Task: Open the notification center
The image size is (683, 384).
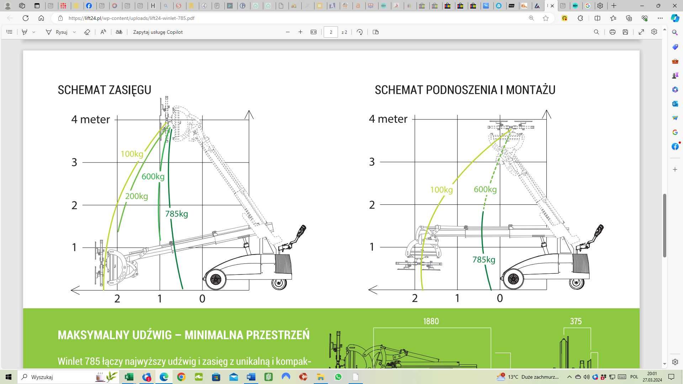Action: [x=671, y=377]
